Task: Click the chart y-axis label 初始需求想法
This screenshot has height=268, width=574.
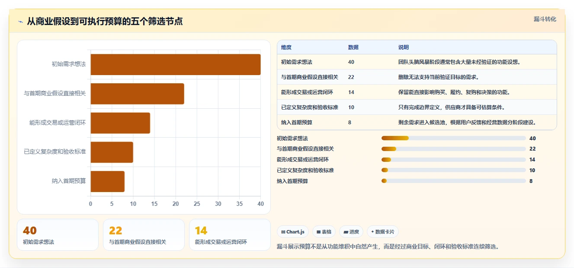Action: 69,64
